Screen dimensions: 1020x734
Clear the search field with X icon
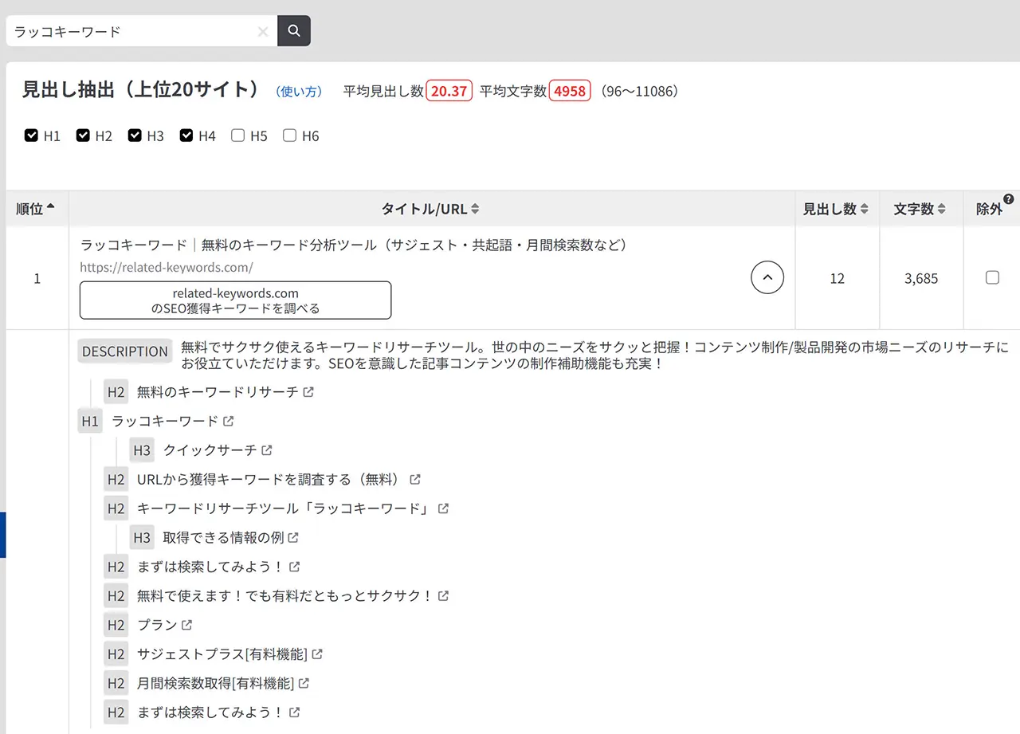point(263,32)
